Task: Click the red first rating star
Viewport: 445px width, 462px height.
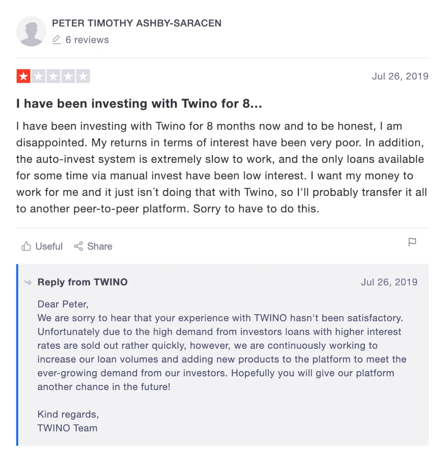Action: click(23, 76)
